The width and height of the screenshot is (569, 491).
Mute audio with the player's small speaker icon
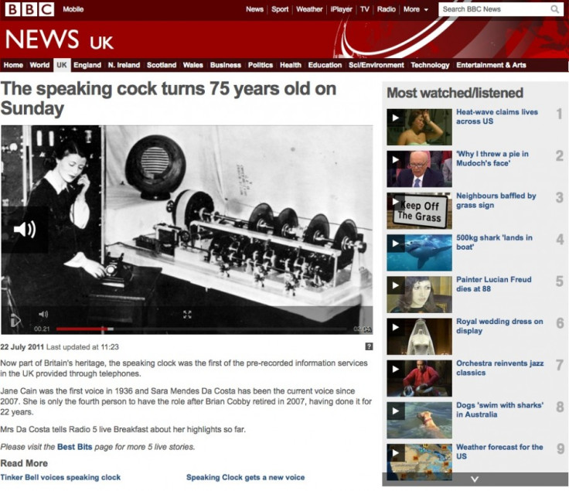43,314
